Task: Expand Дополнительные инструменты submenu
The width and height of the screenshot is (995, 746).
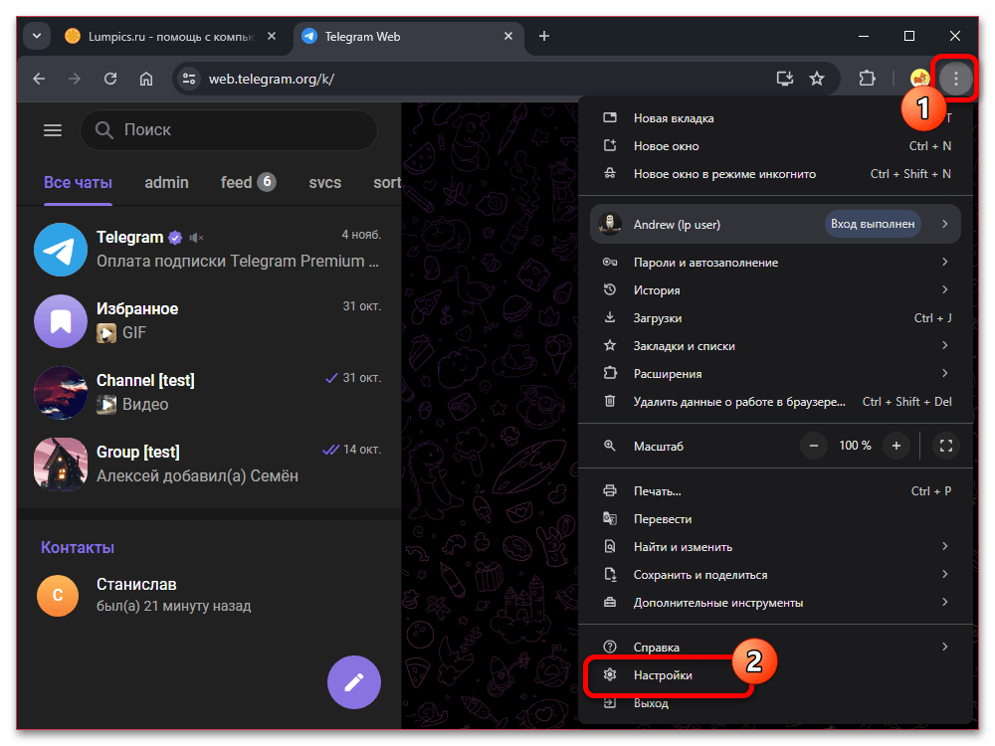Action: pos(776,603)
